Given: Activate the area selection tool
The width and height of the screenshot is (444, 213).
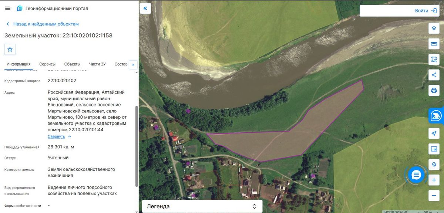Looking at the screenshot, I should (434, 59).
